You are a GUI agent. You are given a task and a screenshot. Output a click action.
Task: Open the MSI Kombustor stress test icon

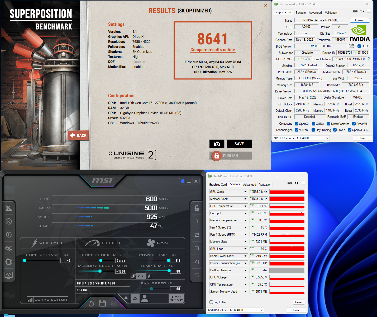click(x=9, y=208)
